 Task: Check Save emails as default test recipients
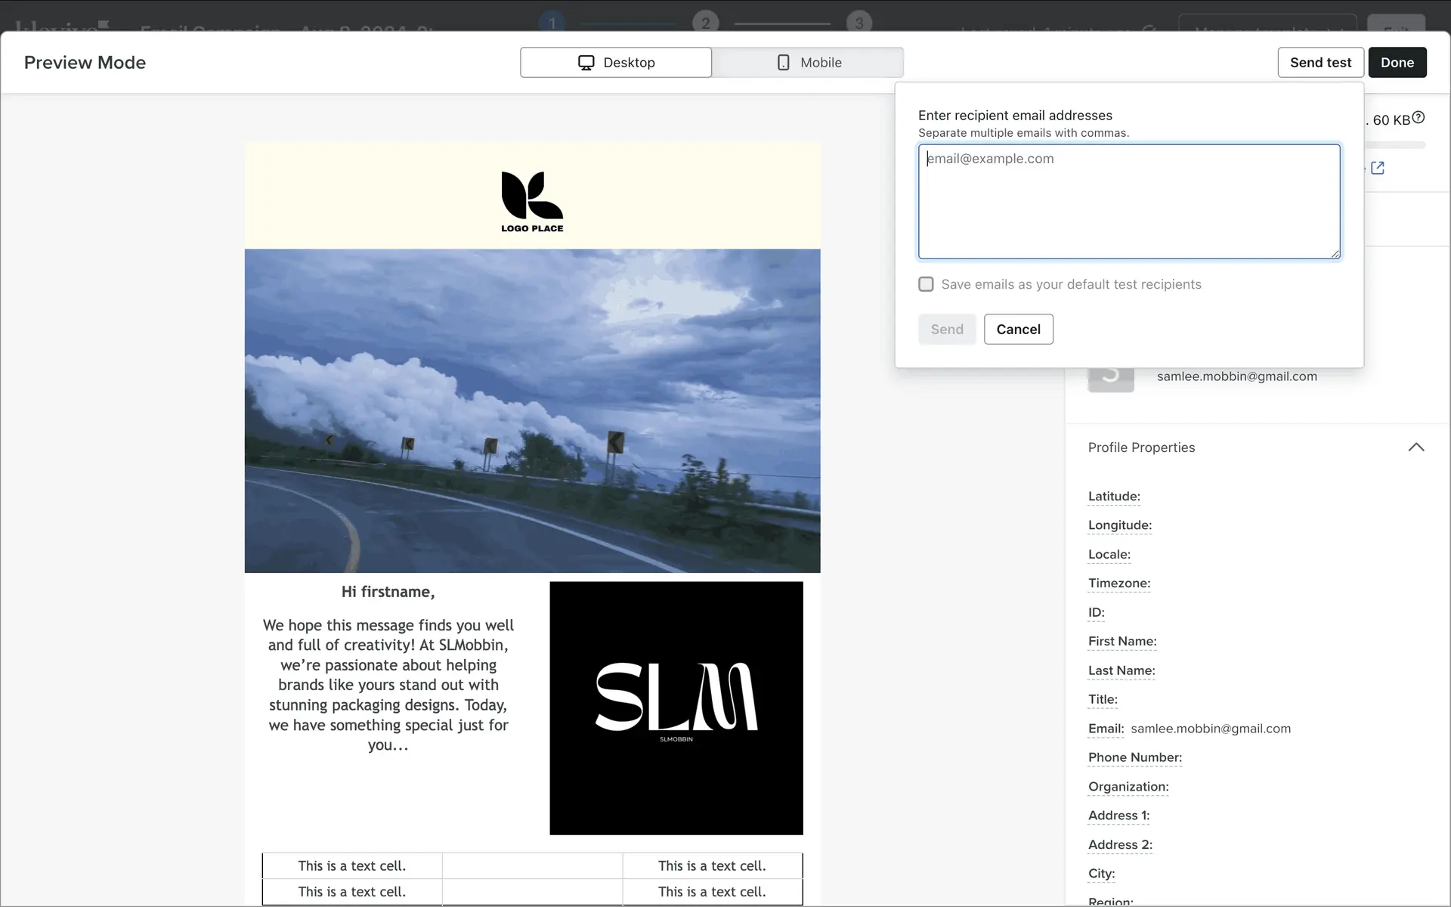[x=926, y=284]
